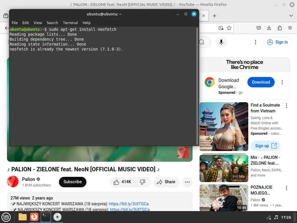Click the Firefox new tab plus button
This screenshot has height=223, width=297.
point(214,16)
